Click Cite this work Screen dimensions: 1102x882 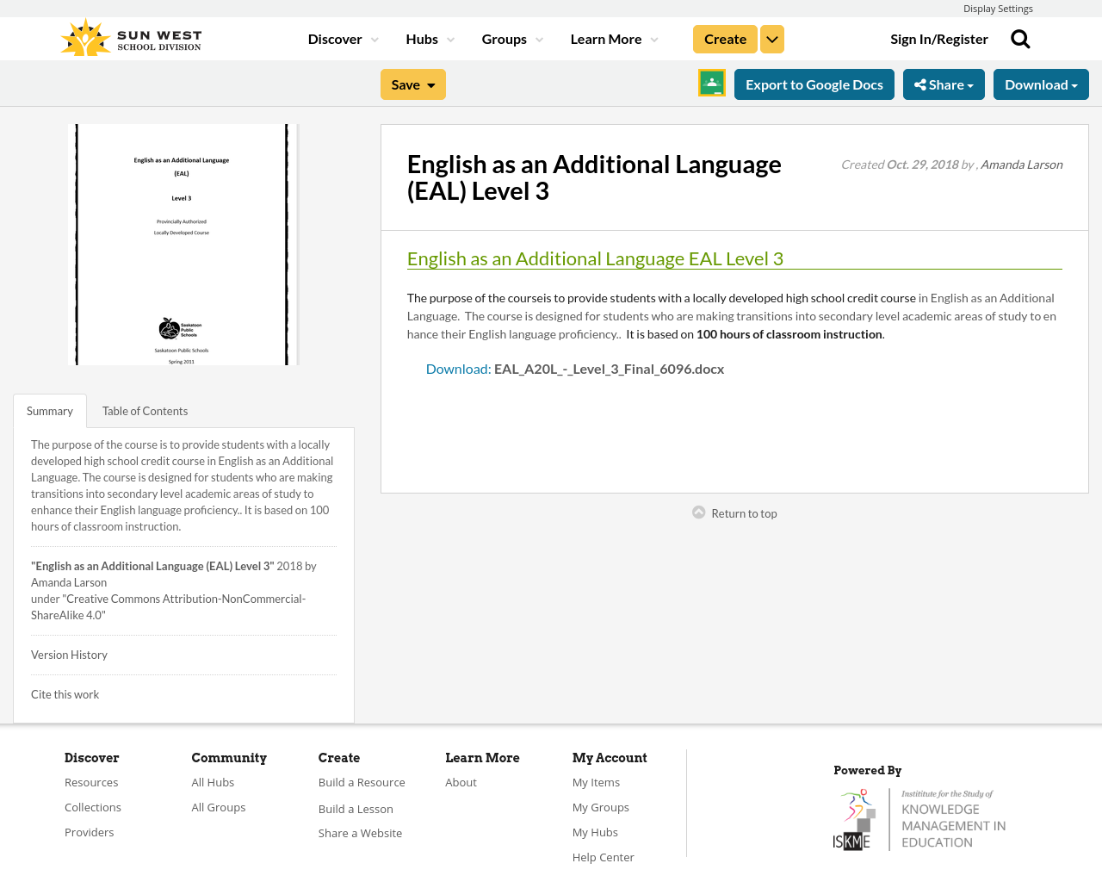(x=65, y=693)
